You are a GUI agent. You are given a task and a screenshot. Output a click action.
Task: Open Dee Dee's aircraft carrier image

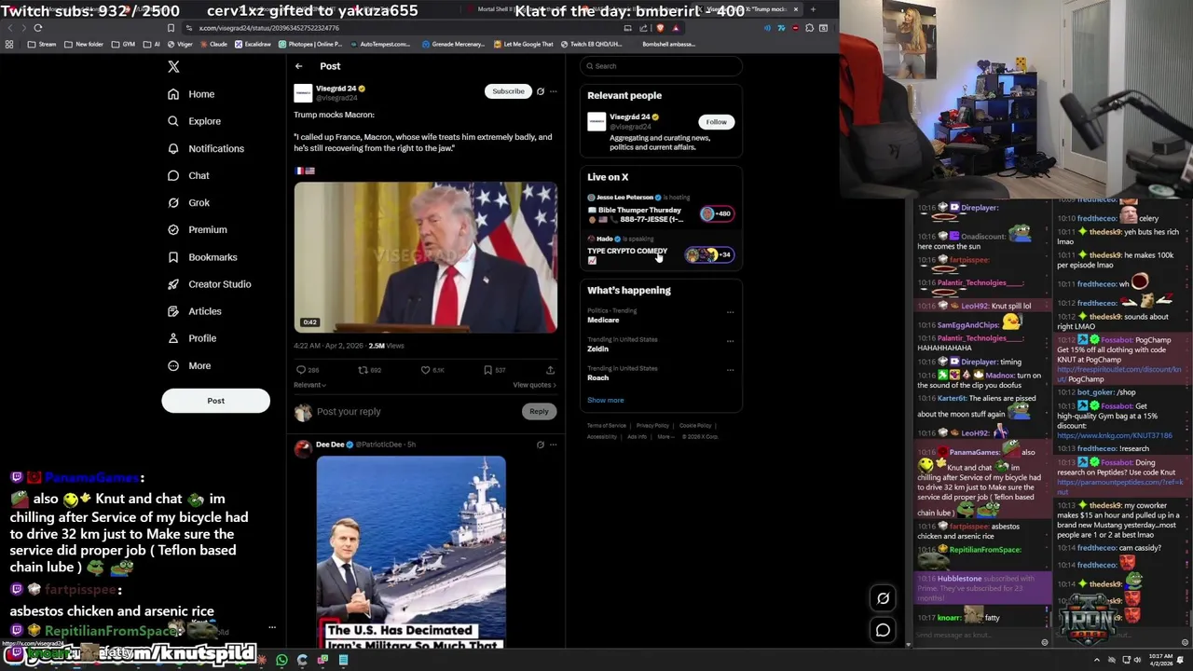tap(411, 553)
